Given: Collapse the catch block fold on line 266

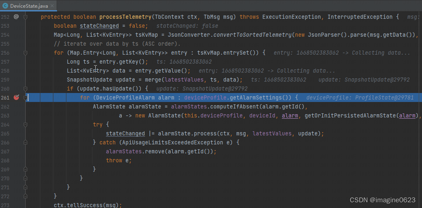Looking at the screenshot, I should [25, 142].
